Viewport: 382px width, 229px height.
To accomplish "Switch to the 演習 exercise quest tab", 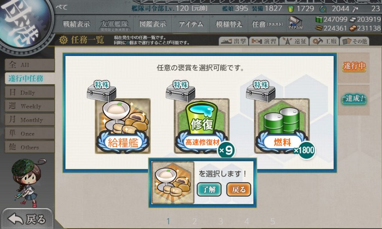I will pos(264,41).
